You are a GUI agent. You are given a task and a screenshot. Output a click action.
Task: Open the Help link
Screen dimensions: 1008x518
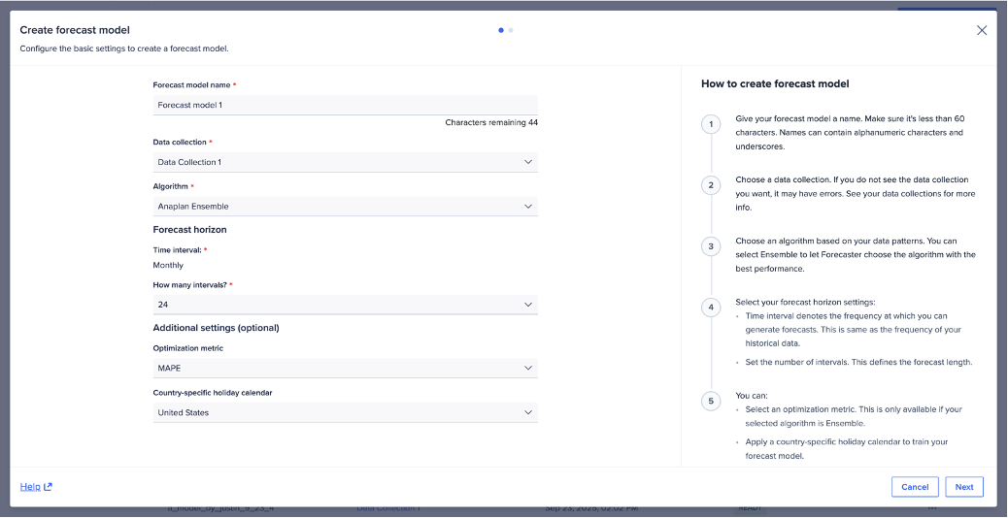(x=30, y=487)
